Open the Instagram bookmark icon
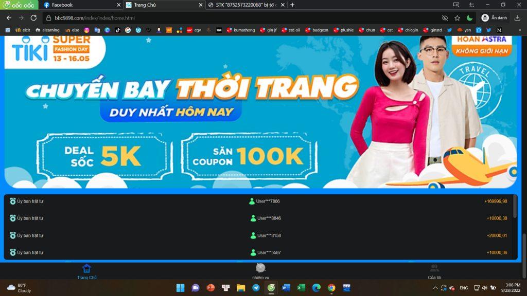The height and width of the screenshot is (296, 527). click(x=86, y=30)
